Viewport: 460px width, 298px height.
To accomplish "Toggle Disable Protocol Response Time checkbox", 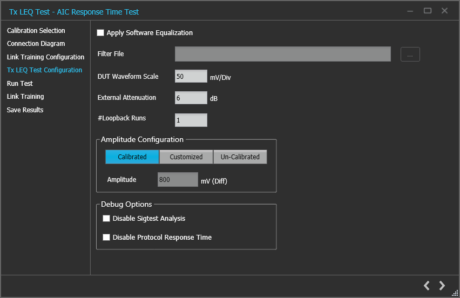I will pos(106,238).
